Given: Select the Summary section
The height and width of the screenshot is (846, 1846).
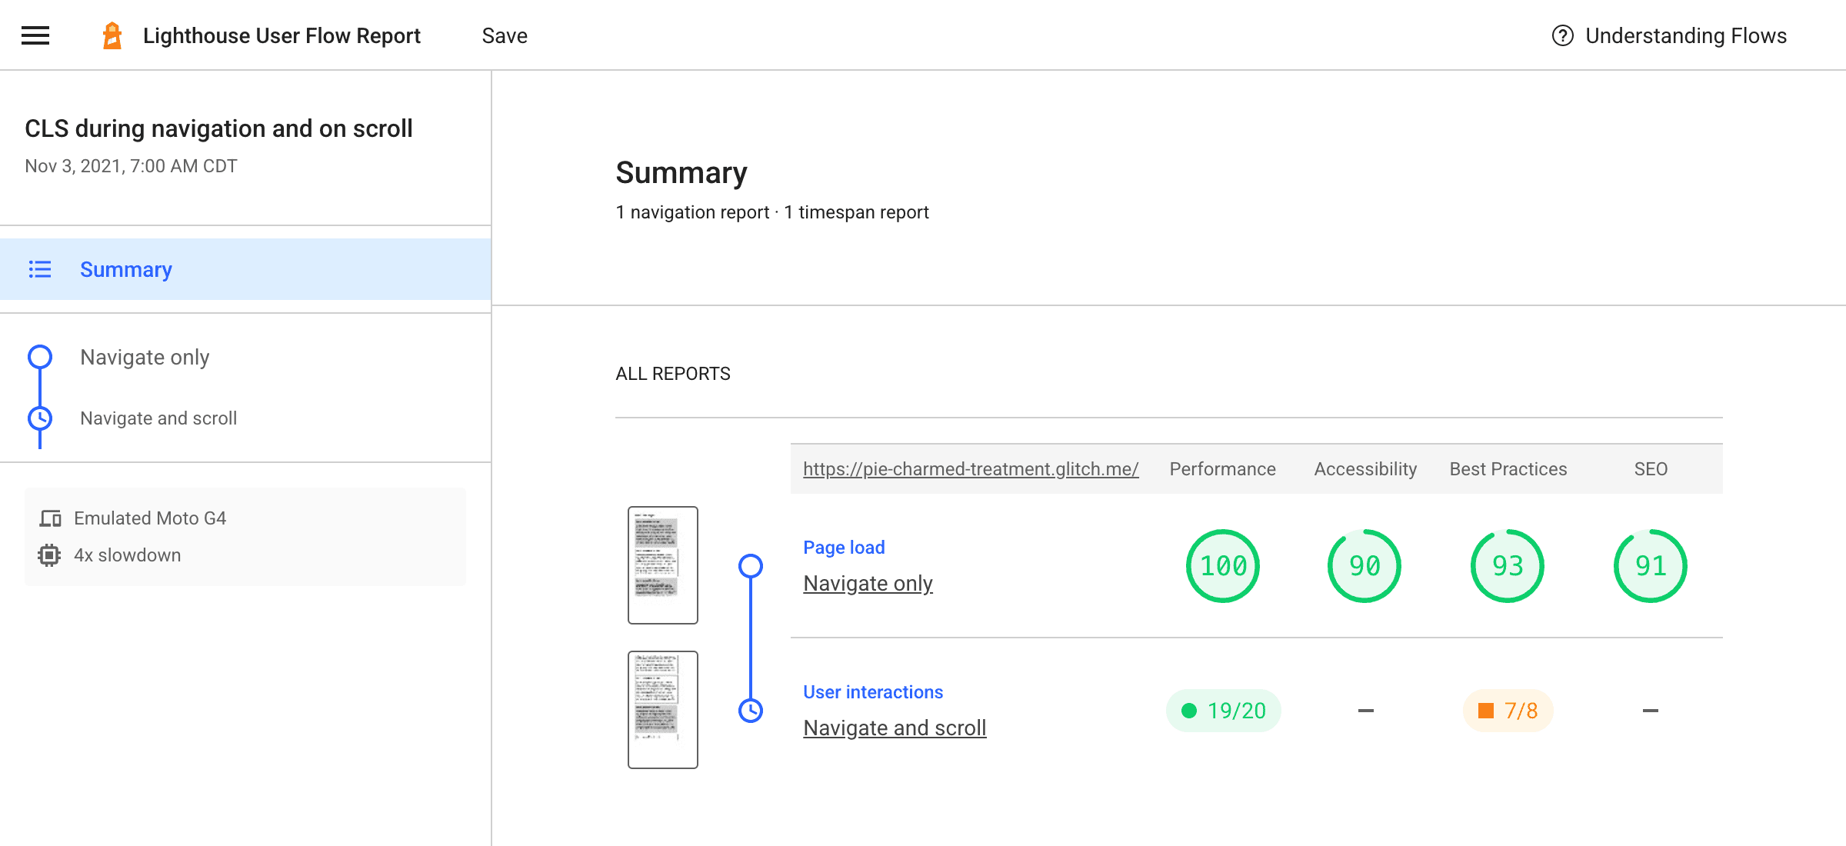Looking at the screenshot, I should point(125,268).
